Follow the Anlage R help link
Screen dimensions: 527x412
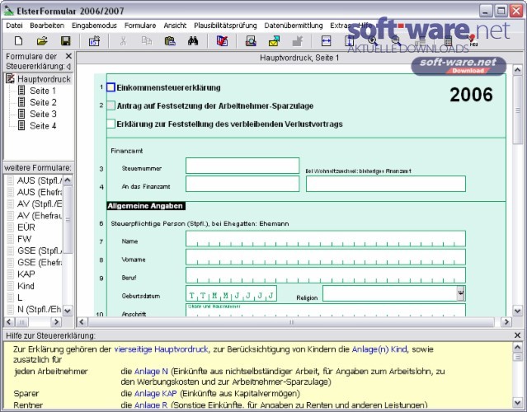(x=151, y=405)
